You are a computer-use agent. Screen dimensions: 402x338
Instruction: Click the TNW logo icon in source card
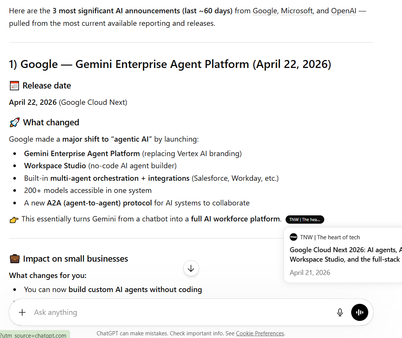293,237
